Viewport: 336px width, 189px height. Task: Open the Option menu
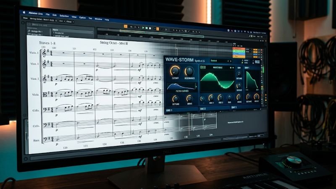click(82, 18)
